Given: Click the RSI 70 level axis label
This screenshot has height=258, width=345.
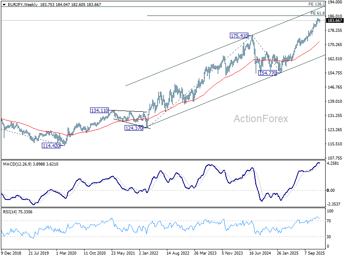Looking at the screenshot, I should [x=329, y=221].
